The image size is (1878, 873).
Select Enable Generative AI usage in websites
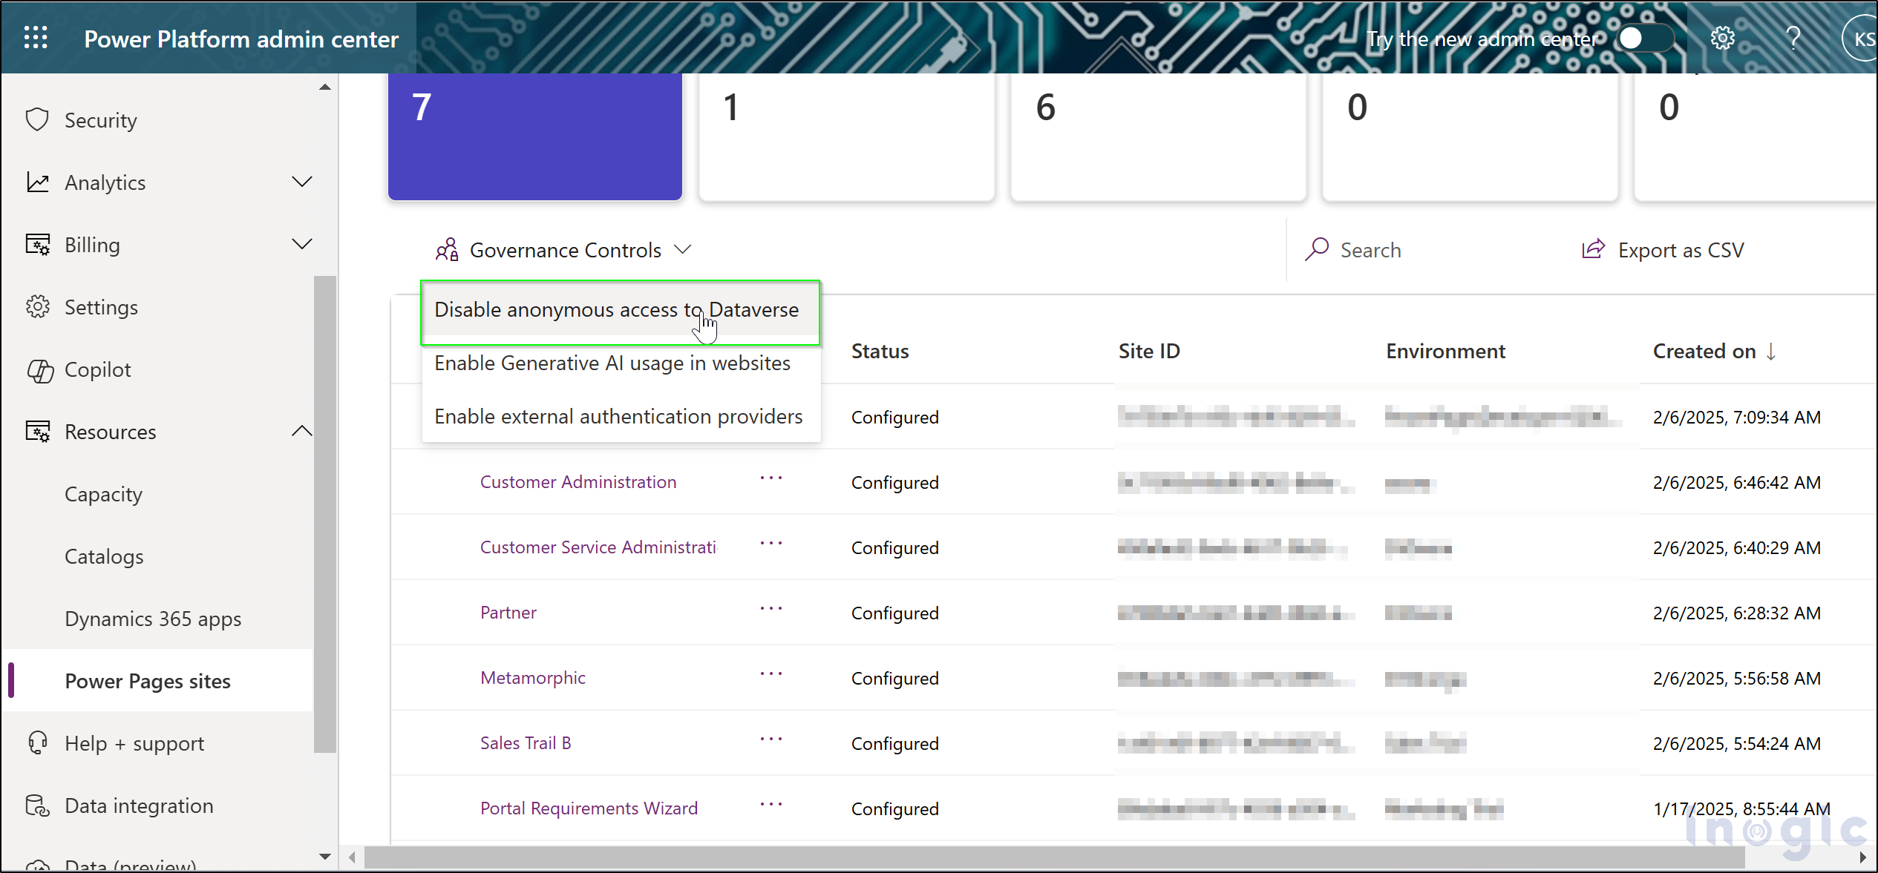point(612,362)
